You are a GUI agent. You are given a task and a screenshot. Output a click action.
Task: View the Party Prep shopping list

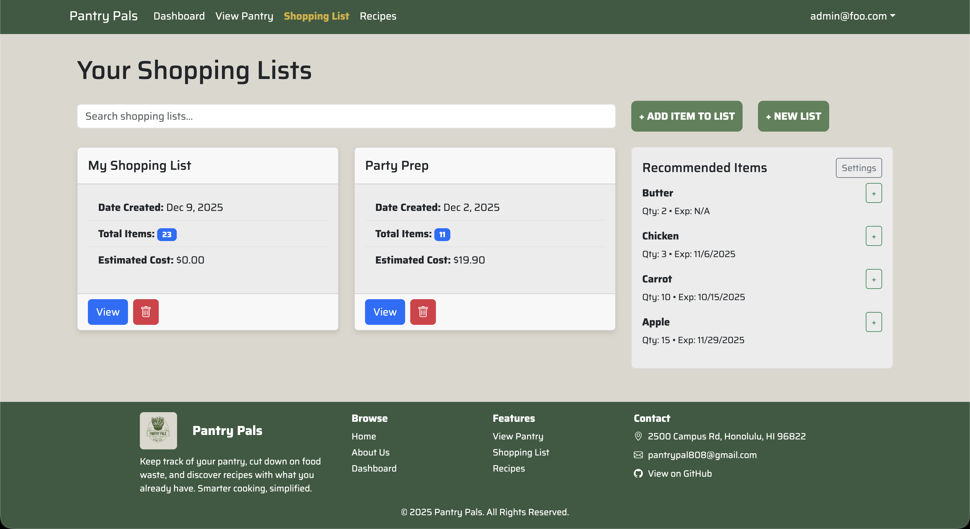[x=385, y=312]
